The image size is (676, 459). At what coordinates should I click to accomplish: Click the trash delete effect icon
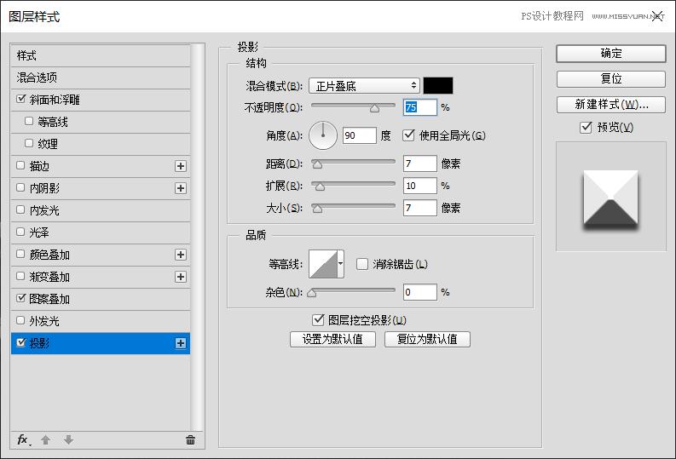click(x=190, y=439)
